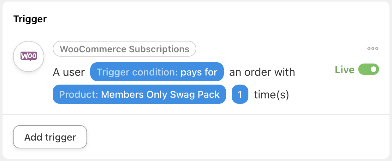Click the green Live status label
The width and height of the screenshot is (392, 161).
(345, 70)
